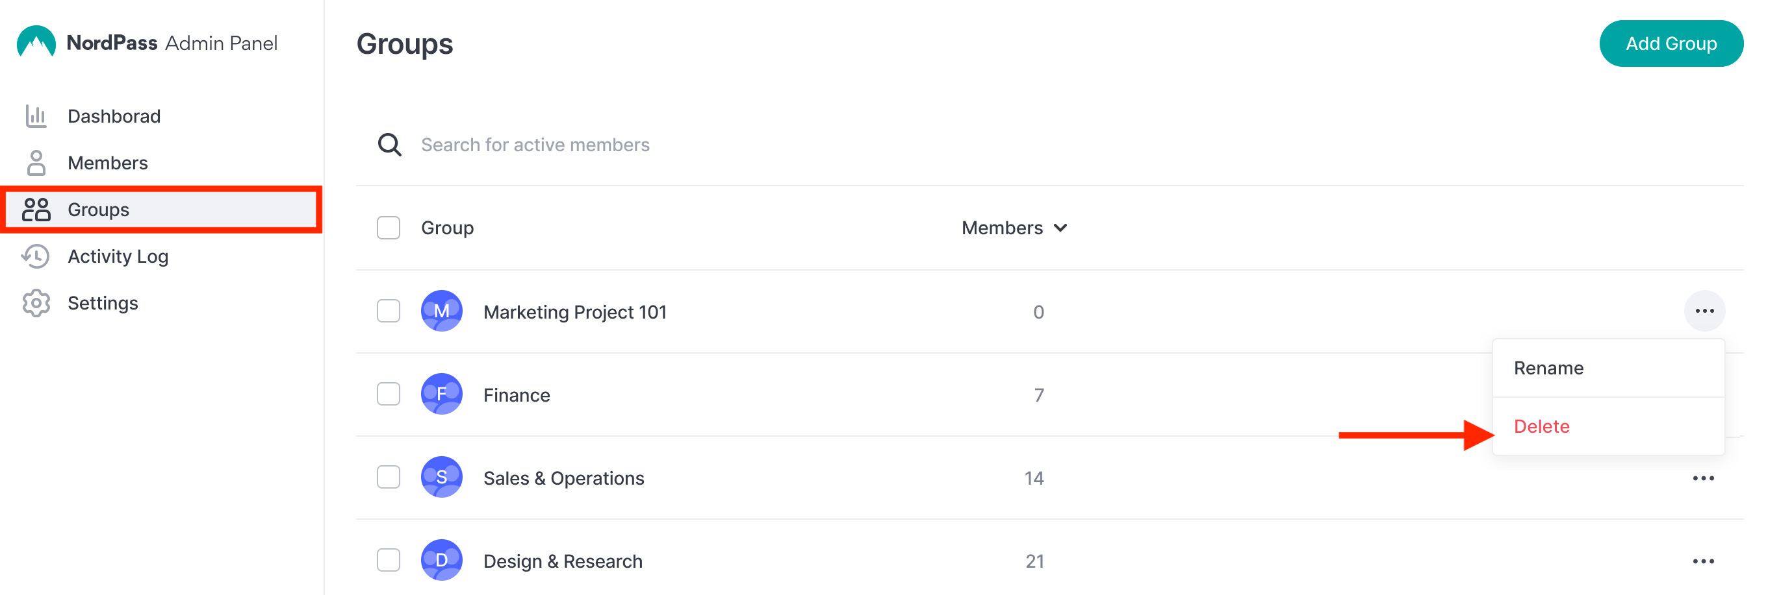
Task: Click the NordPass mountain logo
Action: click(36, 42)
